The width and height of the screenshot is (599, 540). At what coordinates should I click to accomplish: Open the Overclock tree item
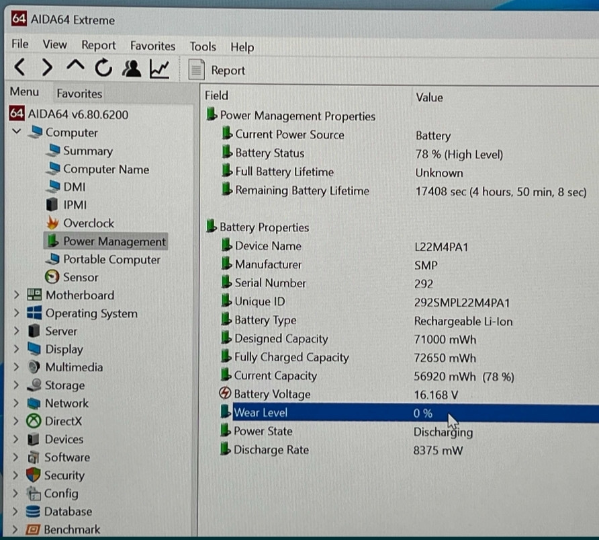click(x=88, y=223)
